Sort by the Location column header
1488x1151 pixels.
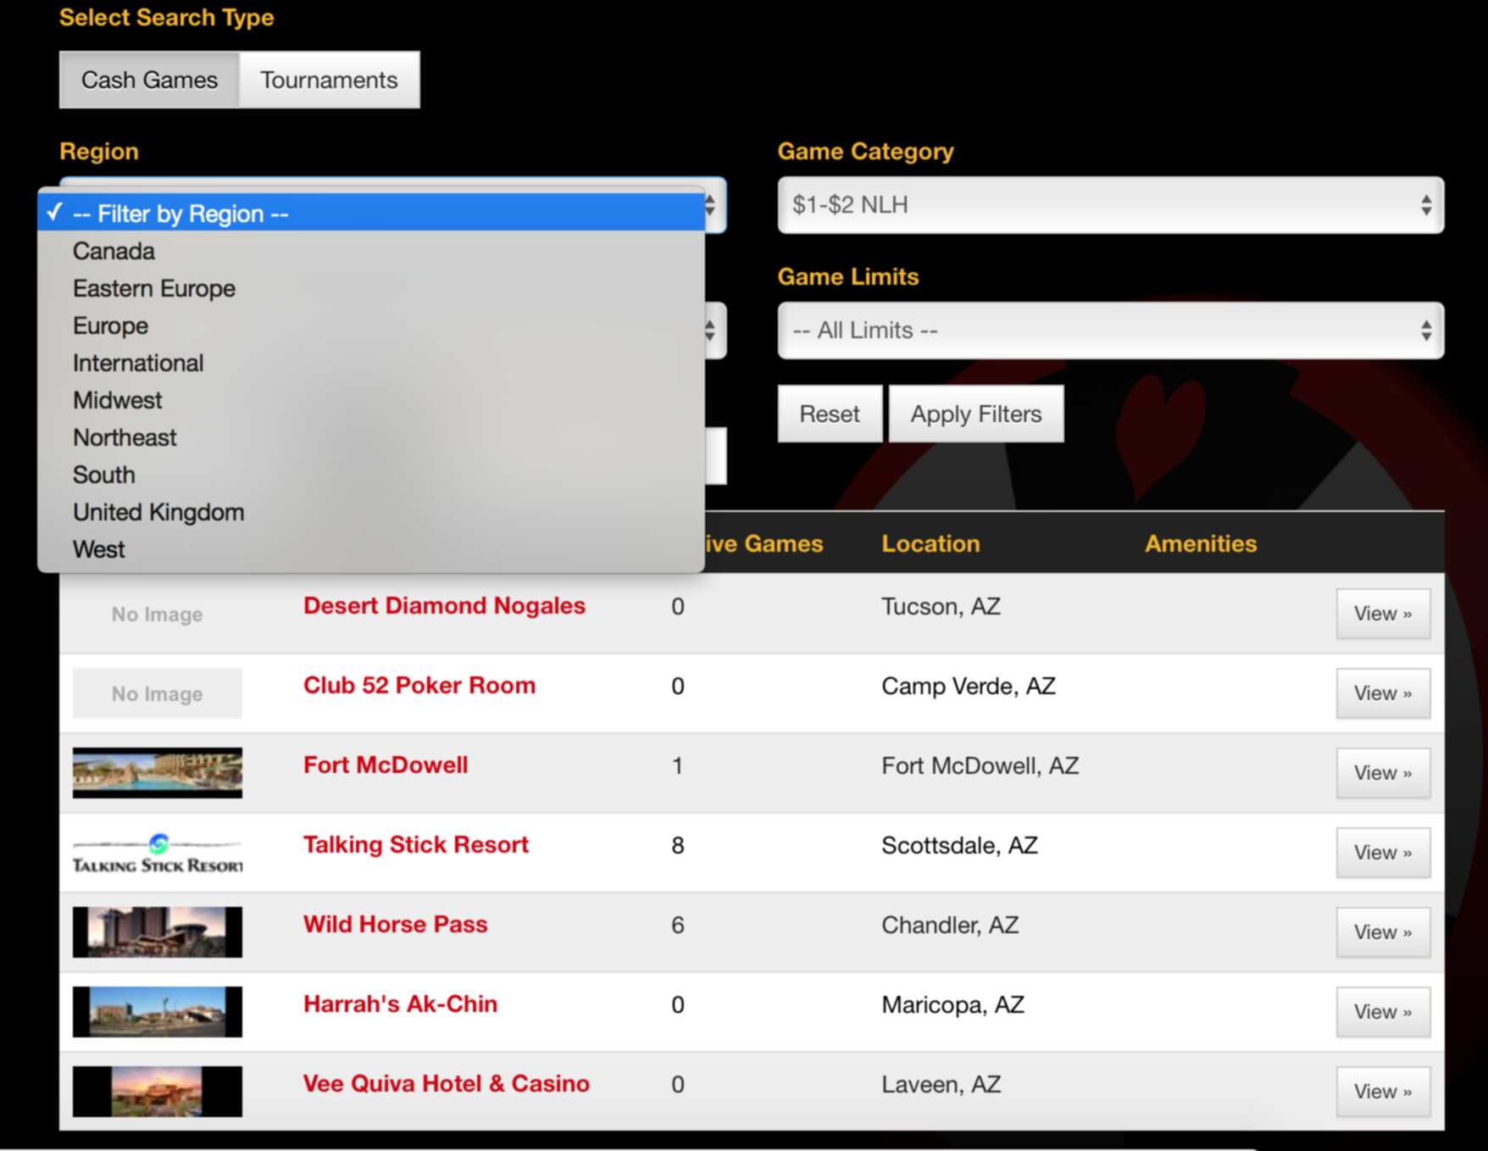pos(930,544)
